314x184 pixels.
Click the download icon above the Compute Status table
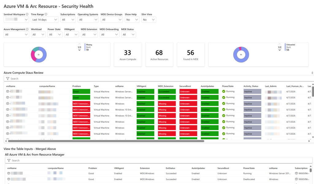(312, 73)
